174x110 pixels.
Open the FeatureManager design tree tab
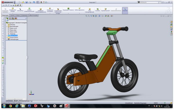[7, 19]
